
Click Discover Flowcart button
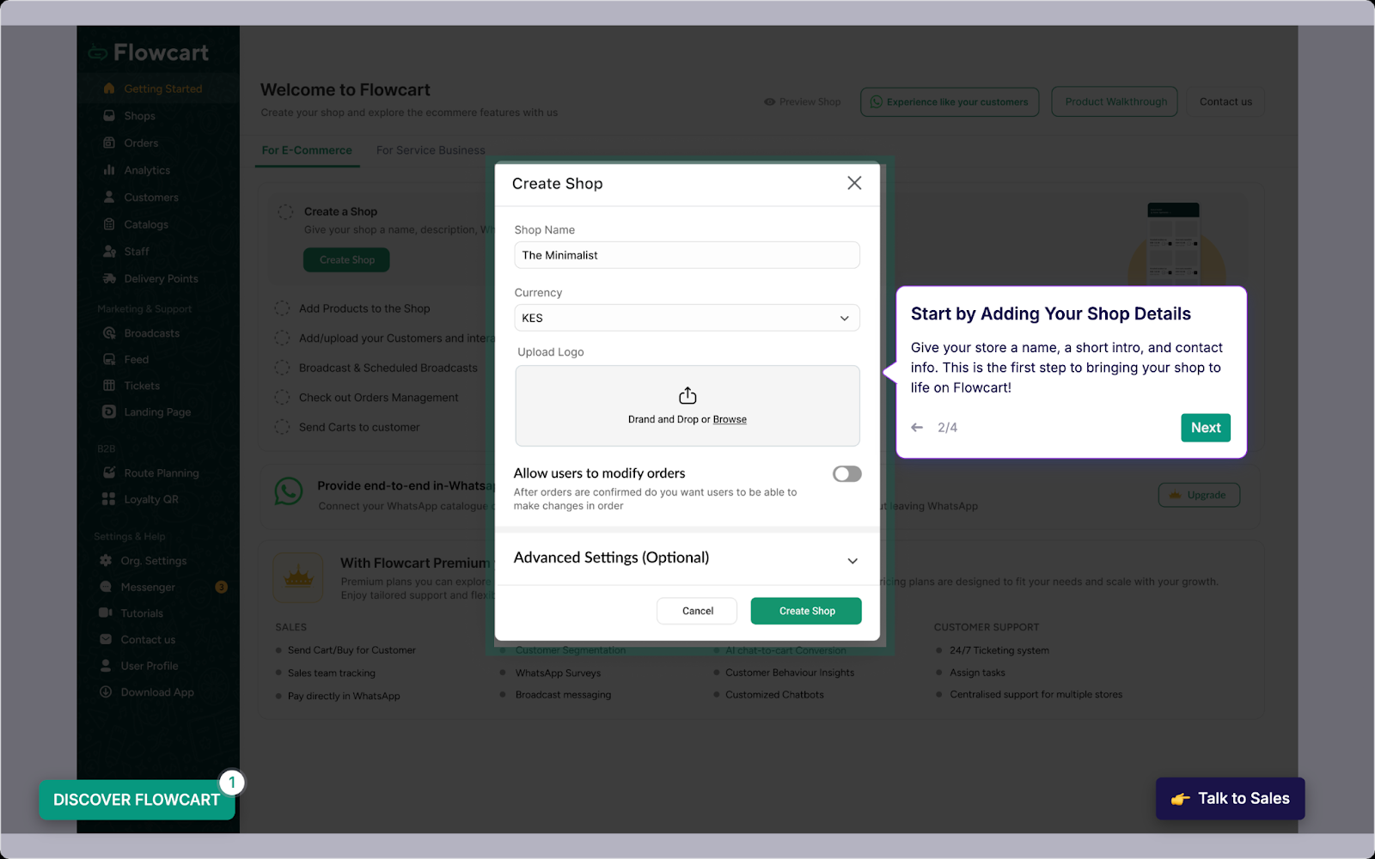coord(137,800)
